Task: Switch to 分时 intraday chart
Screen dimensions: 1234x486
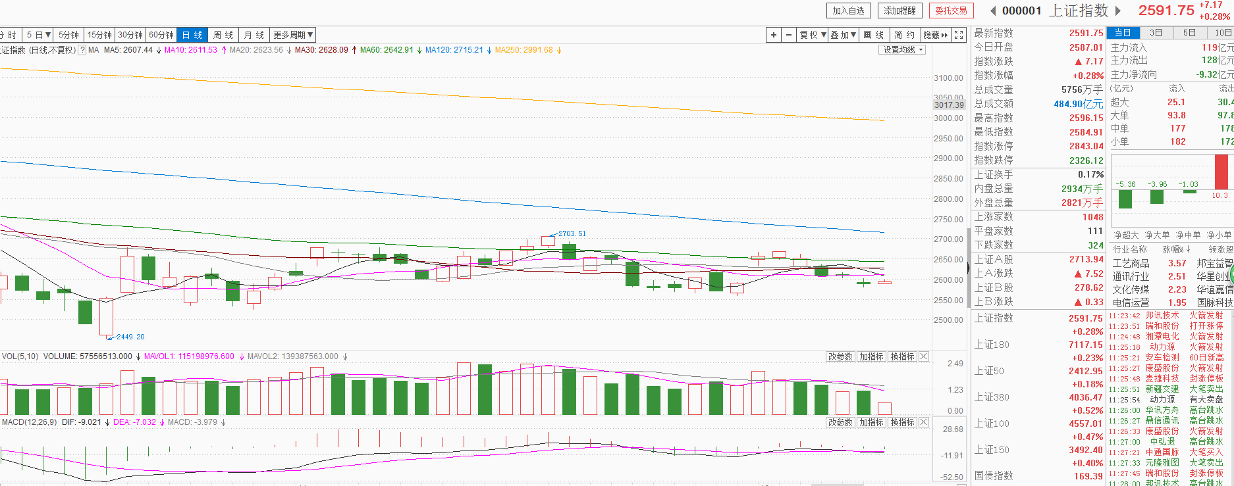Action: click(x=9, y=35)
